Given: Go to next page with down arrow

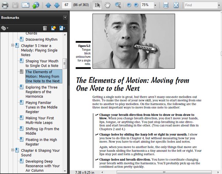Looking at the screenshot, I should click(56, 5).
